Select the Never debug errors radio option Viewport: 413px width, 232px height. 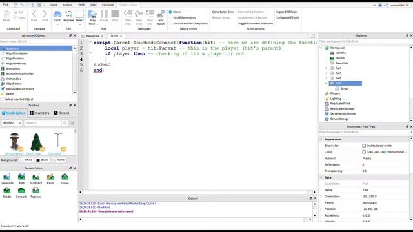170,12
